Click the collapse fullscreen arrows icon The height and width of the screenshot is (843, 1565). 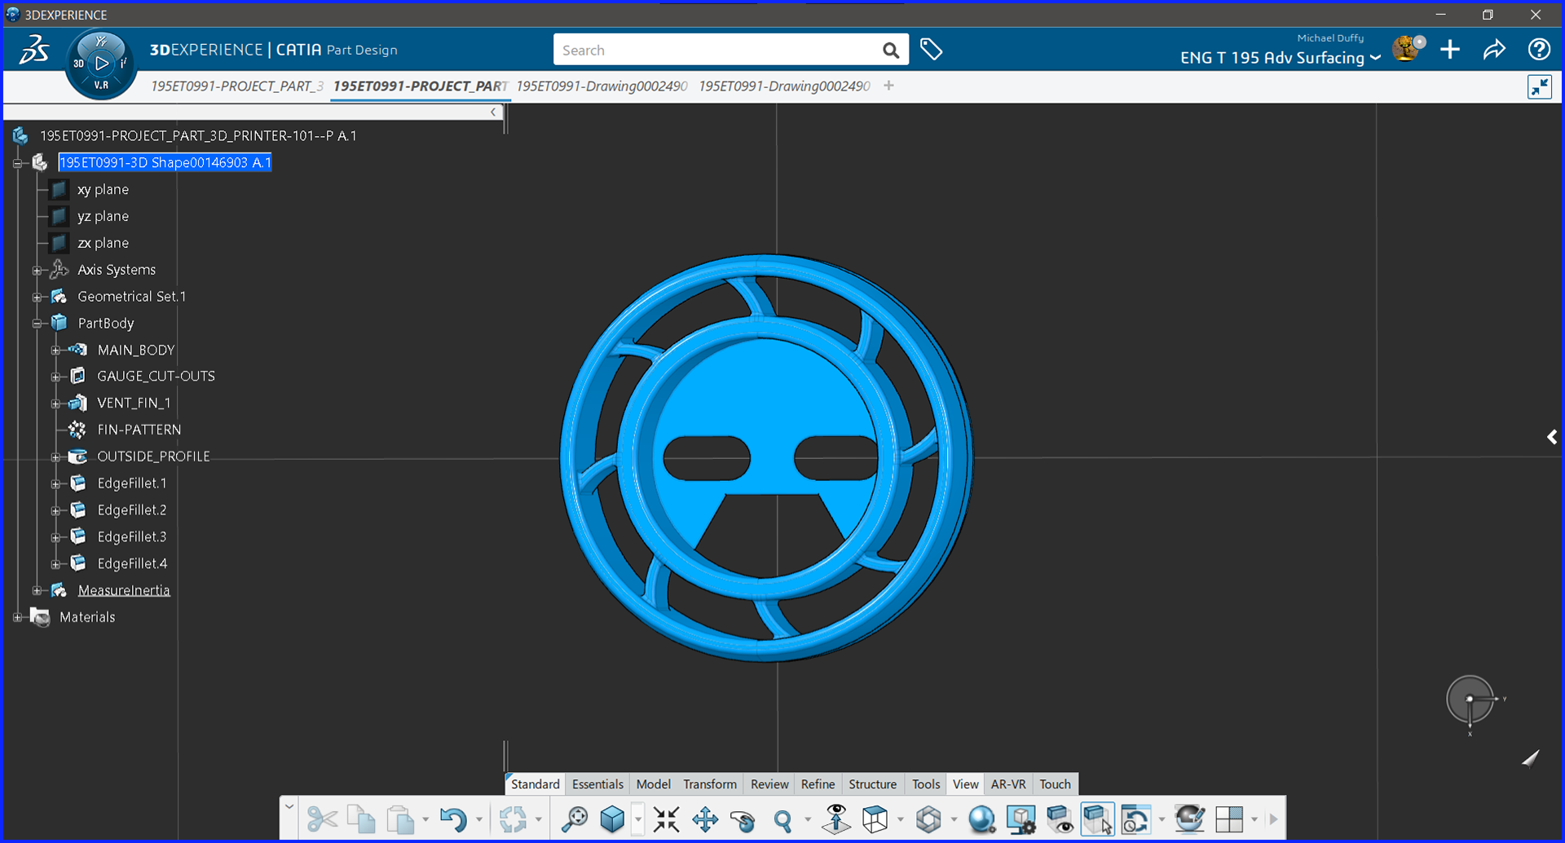1540,87
